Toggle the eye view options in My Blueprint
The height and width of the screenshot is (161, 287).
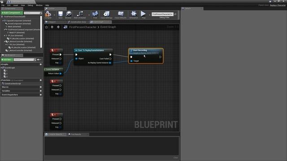click(38, 59)
